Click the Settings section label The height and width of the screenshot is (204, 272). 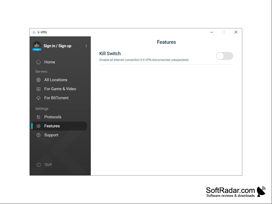(x=42, y=109)
